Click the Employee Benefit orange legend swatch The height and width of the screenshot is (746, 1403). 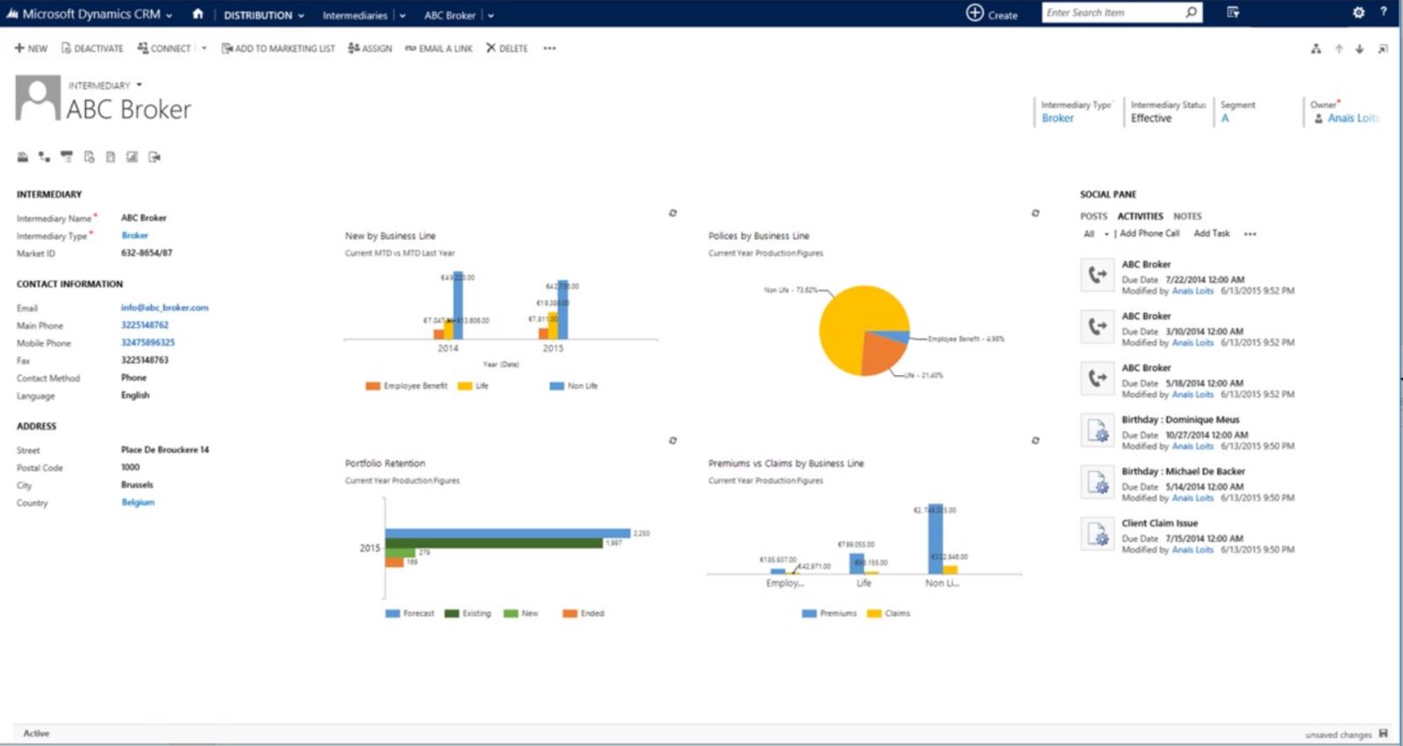point(373,386)
